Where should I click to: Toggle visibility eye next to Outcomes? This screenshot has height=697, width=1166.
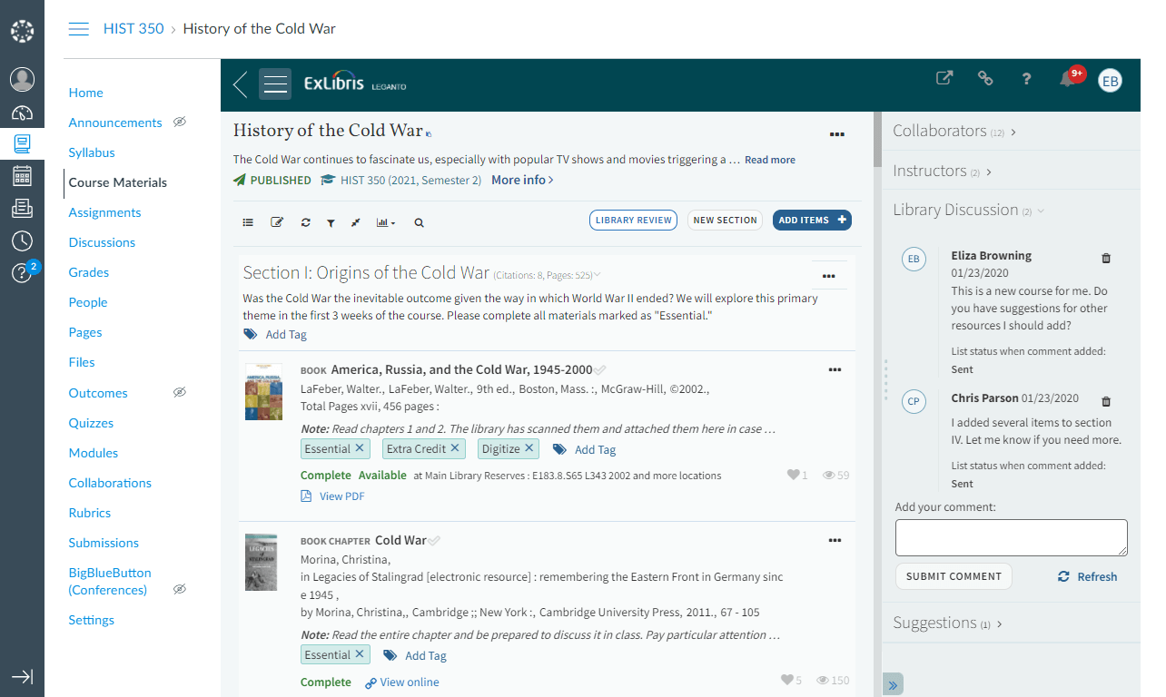point(180,393)
